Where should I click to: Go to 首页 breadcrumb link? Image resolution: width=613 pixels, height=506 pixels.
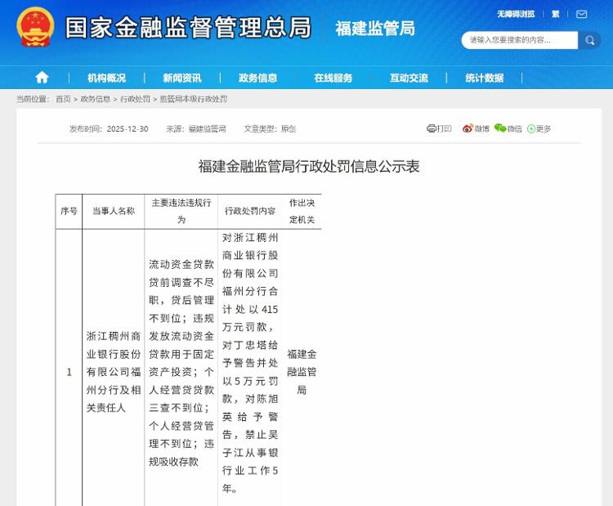click(63, 99)
